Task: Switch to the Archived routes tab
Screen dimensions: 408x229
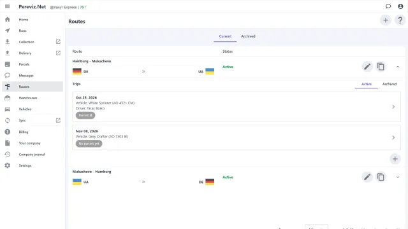Action: coord(248,36)
